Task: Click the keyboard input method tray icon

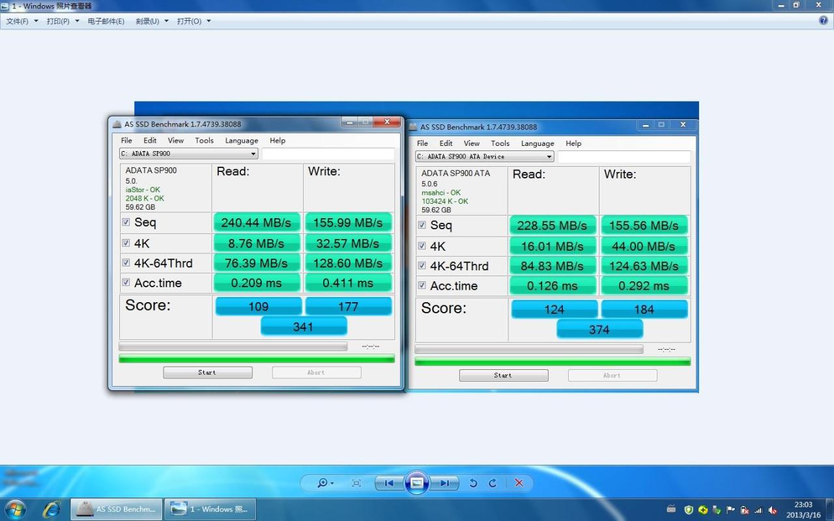Action: coord(672,509)
